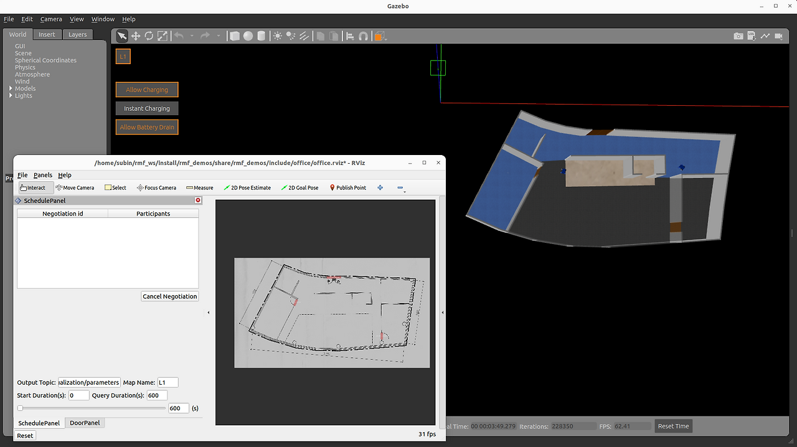Select the Translate mode tool in Gazebo
This screenshot has height=447, width=797.
pyautogui.click(x=135, y=36)
